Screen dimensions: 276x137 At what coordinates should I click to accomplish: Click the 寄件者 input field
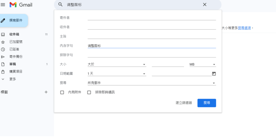152,18
